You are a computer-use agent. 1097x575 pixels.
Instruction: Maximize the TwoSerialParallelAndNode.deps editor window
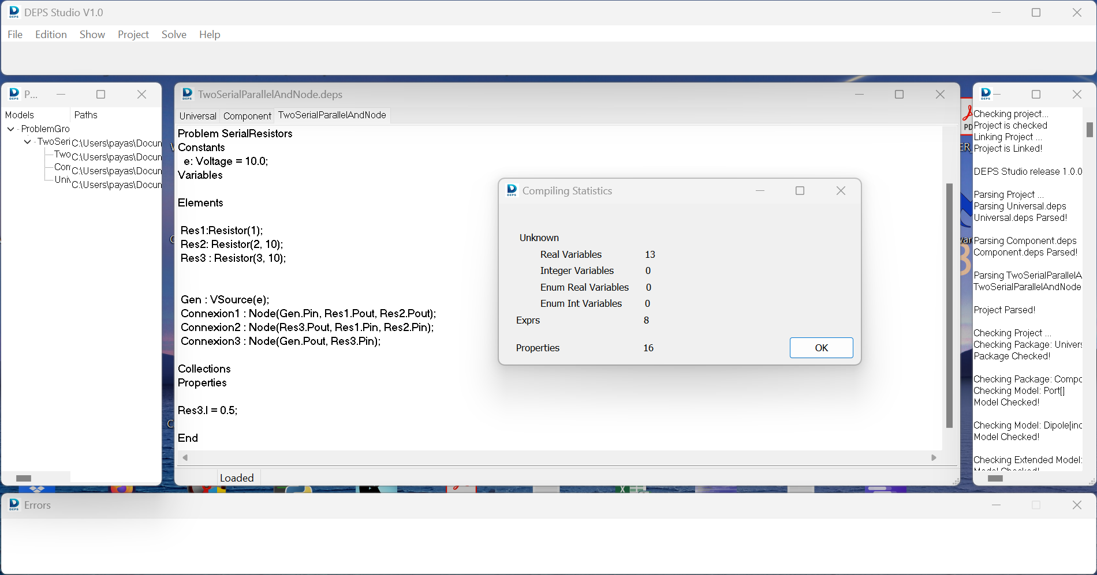click(899, 95)
